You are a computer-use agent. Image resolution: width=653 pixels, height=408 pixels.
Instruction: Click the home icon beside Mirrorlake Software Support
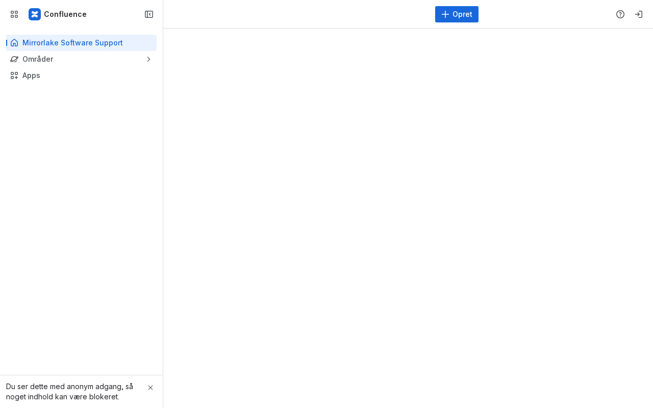click(14, 43)
